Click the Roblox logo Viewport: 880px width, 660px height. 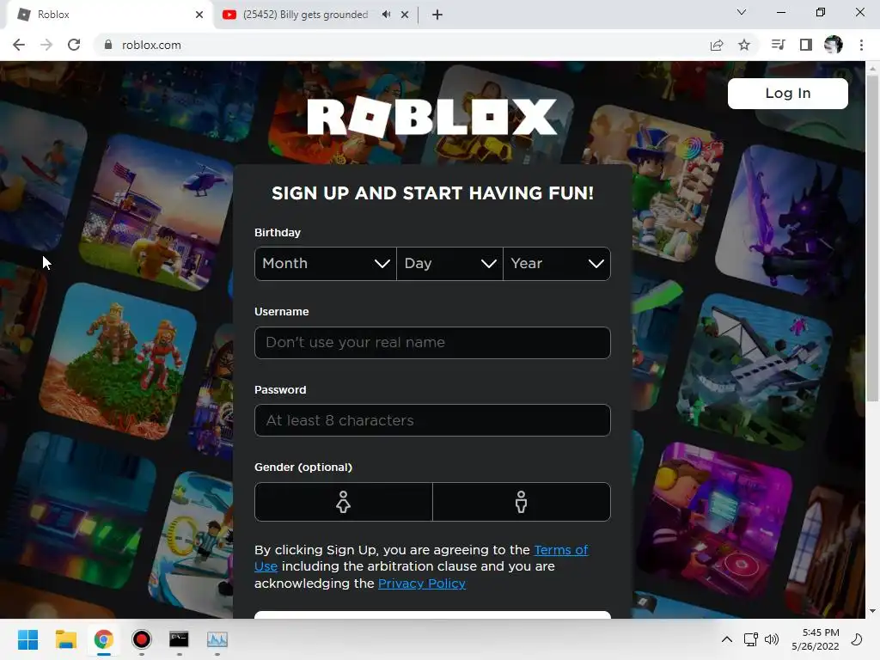point(432,117)
